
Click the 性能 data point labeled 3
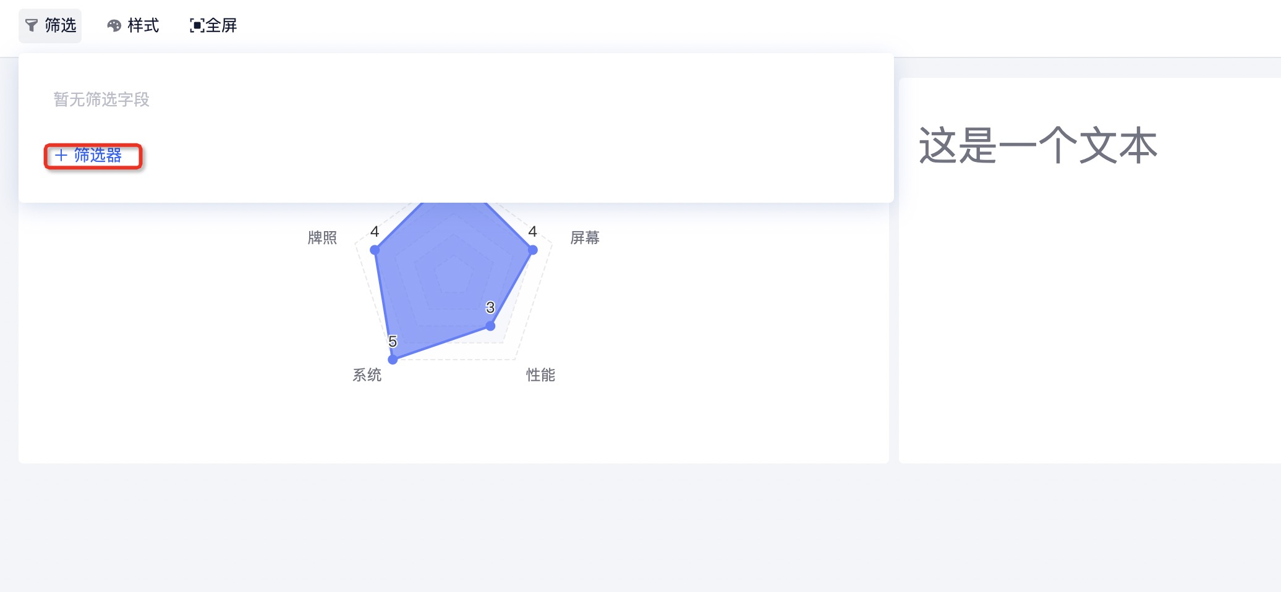(490, 326)
